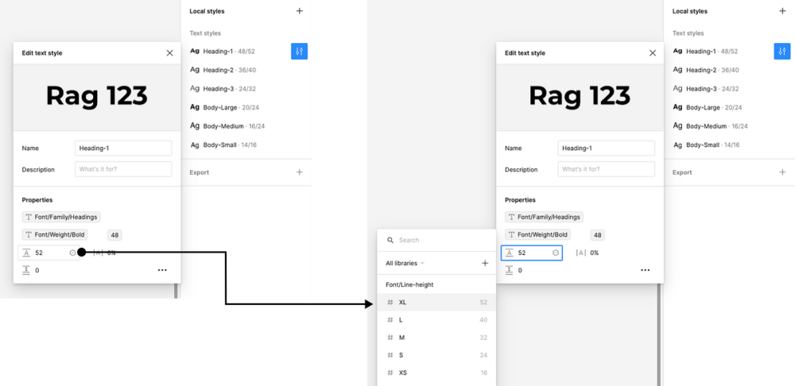
Task: Select Heading-3 style in left styles list
Action: [223, 89]
